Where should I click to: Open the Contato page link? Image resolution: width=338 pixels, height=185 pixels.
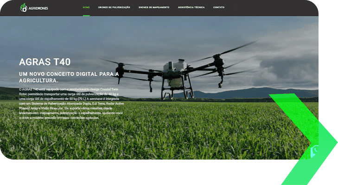coord(219,7)
